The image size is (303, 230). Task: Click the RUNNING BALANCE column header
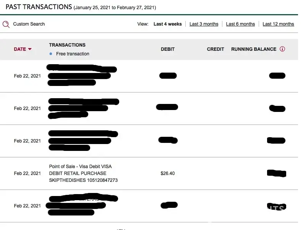tap(253, 49)
